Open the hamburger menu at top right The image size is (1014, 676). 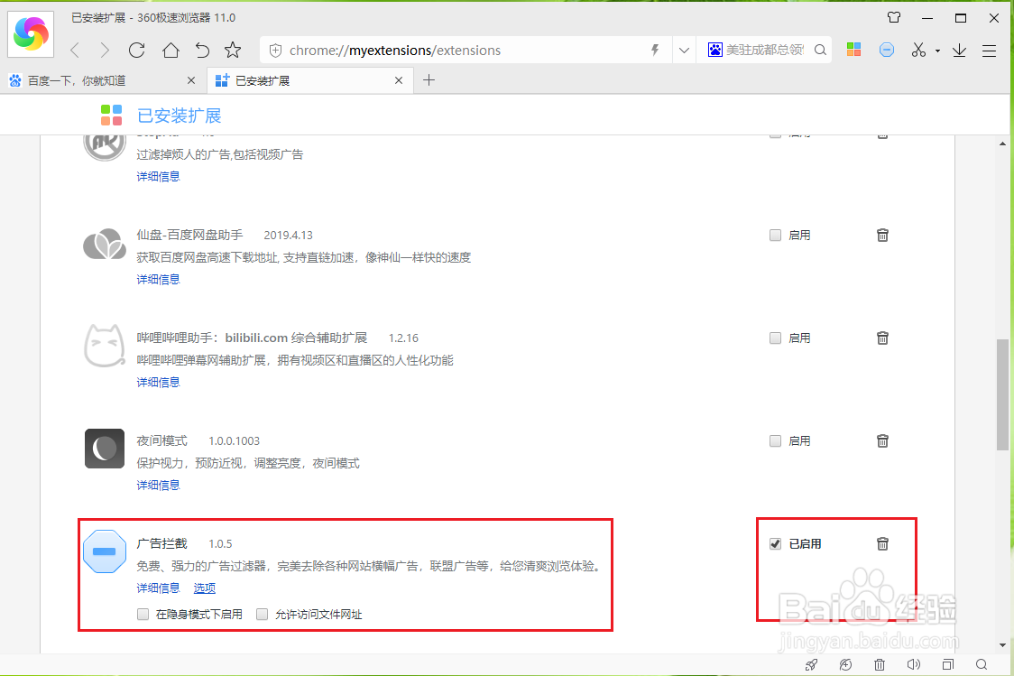(x=989, y=50)
